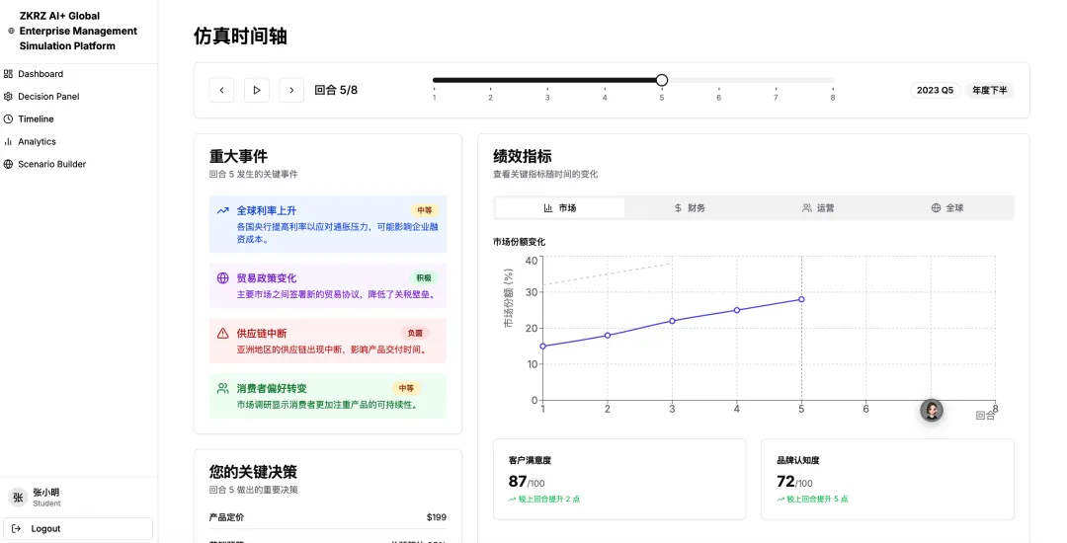Click the round 5 data point on chart

(x=801, y=299)
